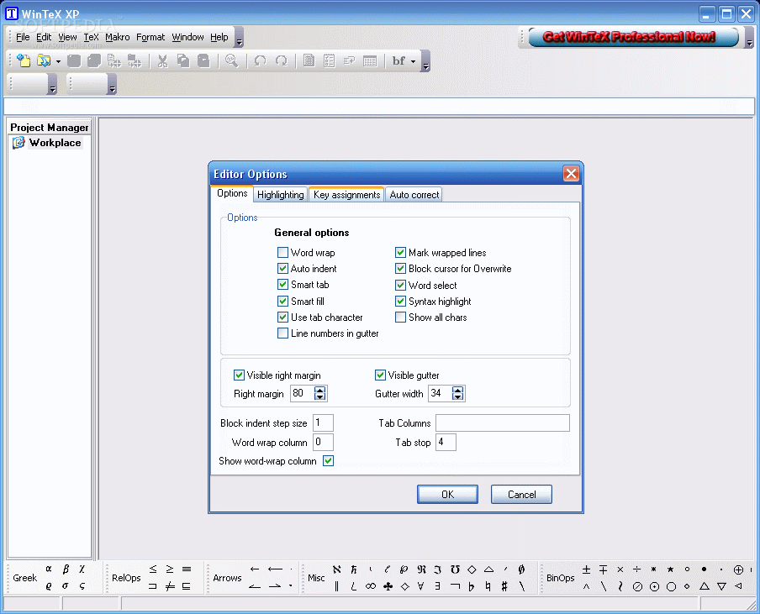Open the TeX menu

click(91, 37)
